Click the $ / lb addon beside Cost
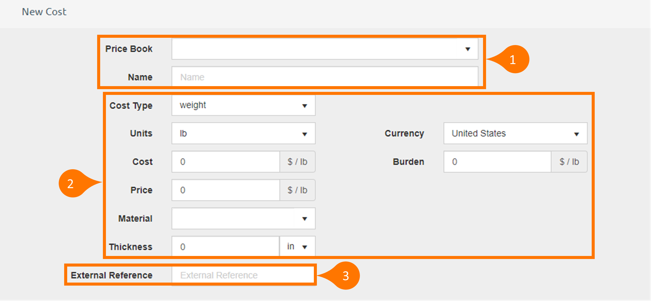The image size is (651, 301). point(297,162)
